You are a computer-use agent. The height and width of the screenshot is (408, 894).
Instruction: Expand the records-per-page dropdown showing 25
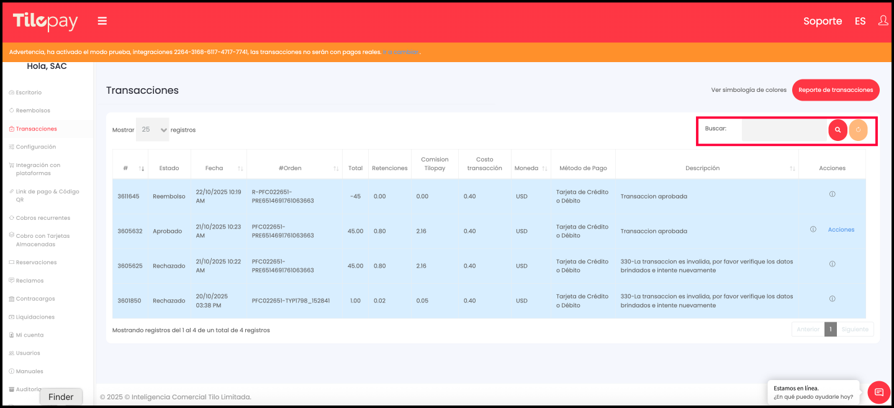(153, 130)
